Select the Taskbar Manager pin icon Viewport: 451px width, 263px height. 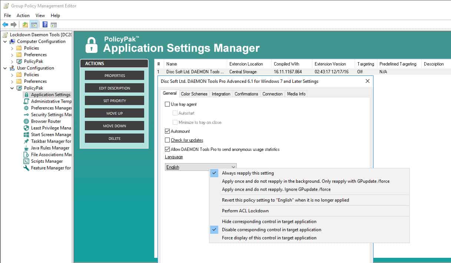pos(26,141)
